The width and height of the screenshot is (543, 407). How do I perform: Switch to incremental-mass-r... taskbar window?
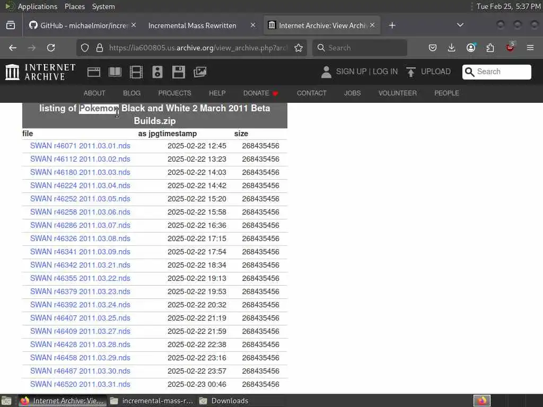click(x=152, y=401)
